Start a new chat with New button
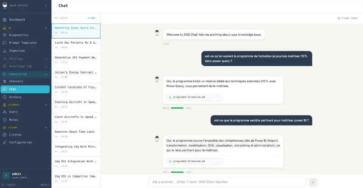 tap(91, 18)
